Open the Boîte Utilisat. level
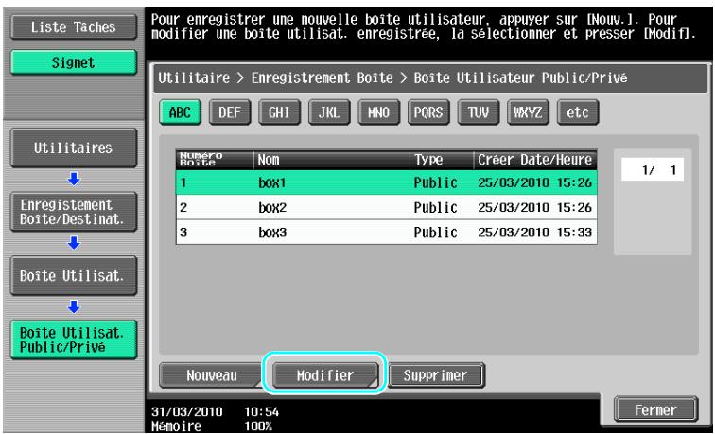715x434 pixels. coord(74,275)
